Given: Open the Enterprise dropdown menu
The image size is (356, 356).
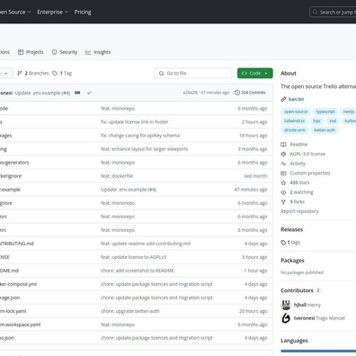Looking at the screenshot, I should [53, 12].
